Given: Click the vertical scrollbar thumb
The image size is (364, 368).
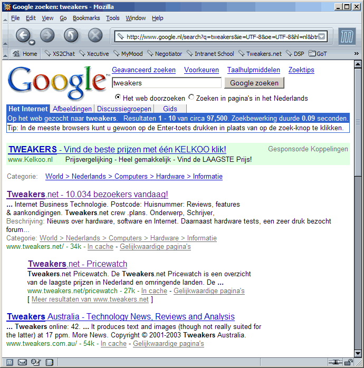Looking at the screenshot, I should coord(358,122).
